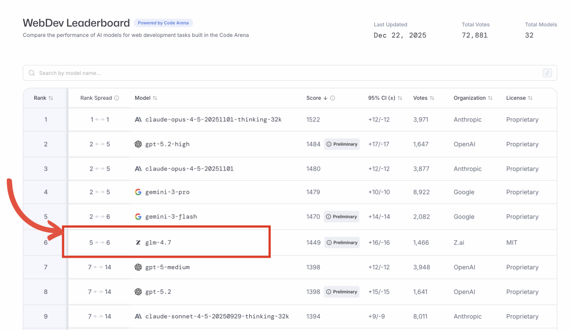This screenshot has width=570, height=330.
Task: Open the claude-opus-4-5-20251101 model link
Action: (189, 169)
